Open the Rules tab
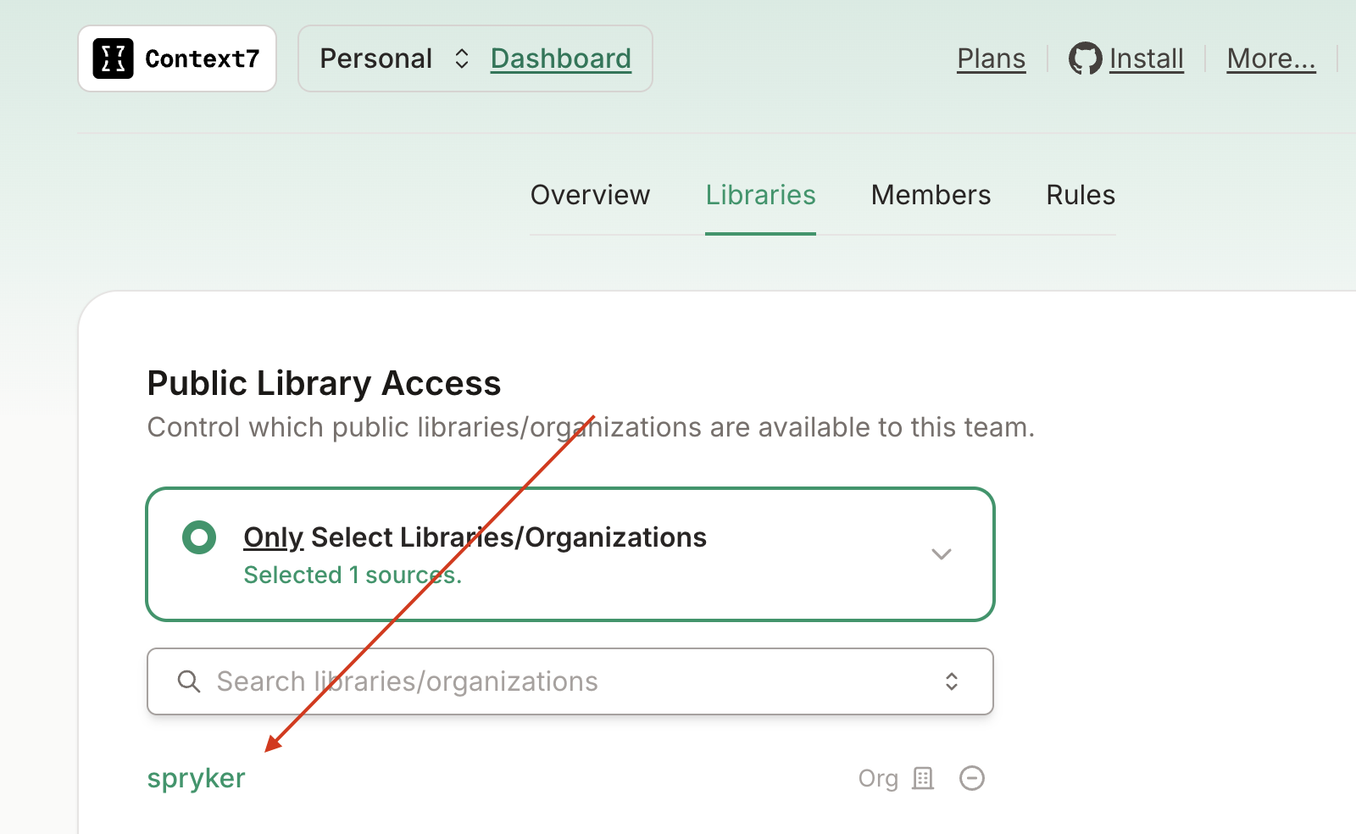Image resolution: width=1356 pixels, height=834 pixels. pyautogui.click(x=1080, y=194)
